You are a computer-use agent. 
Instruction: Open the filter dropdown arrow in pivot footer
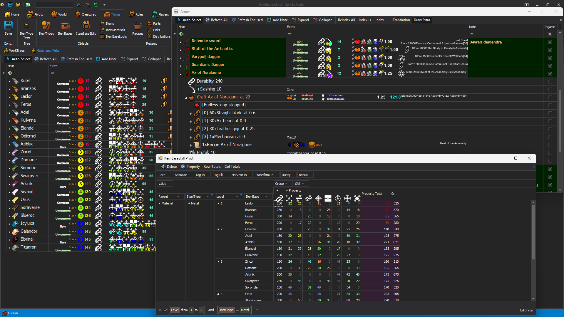(x=257, y=310)
